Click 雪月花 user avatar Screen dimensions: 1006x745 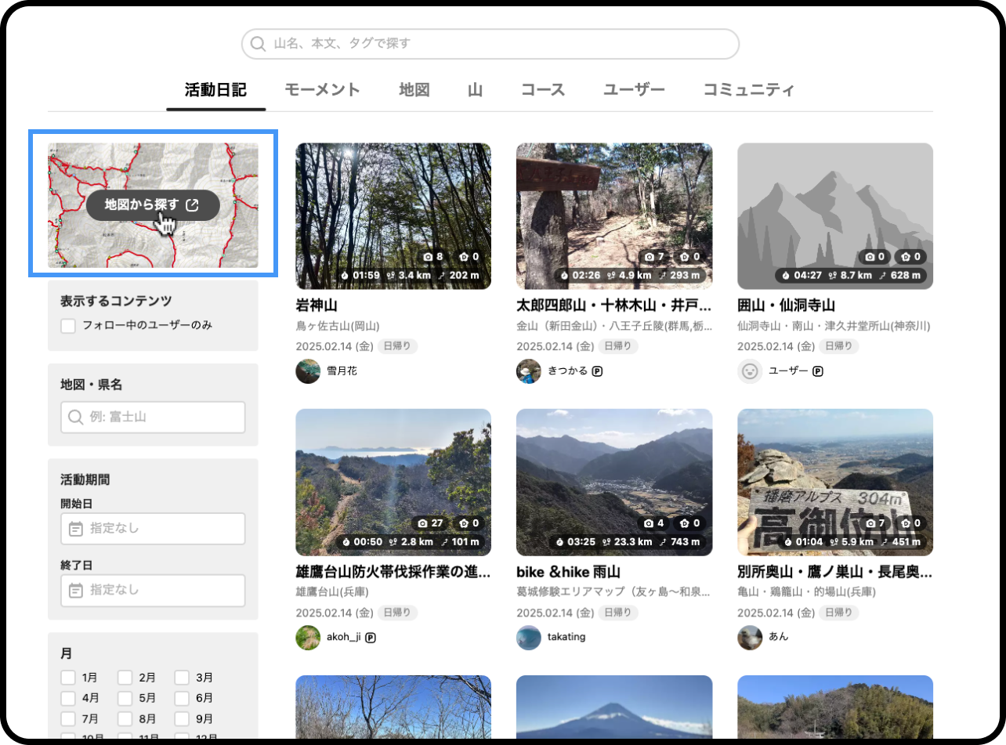pyautogui.click(x=308, y=371)
